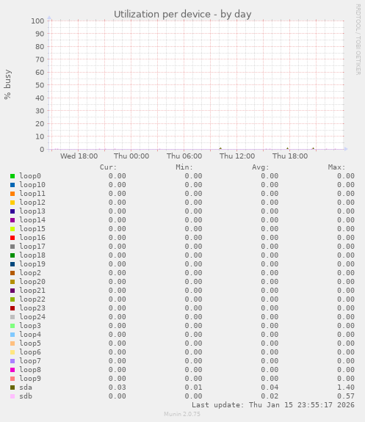This screenshot has height=422, width=365.
Task: Click the Min: column header
Action: 184,167
